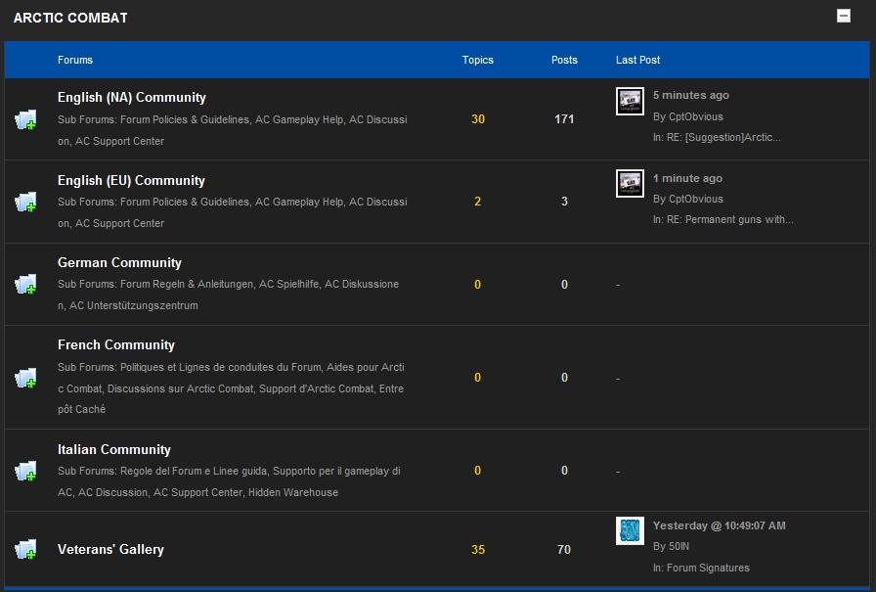Open the German Community forum
The image size is (876, 592).
pos(119,263)
